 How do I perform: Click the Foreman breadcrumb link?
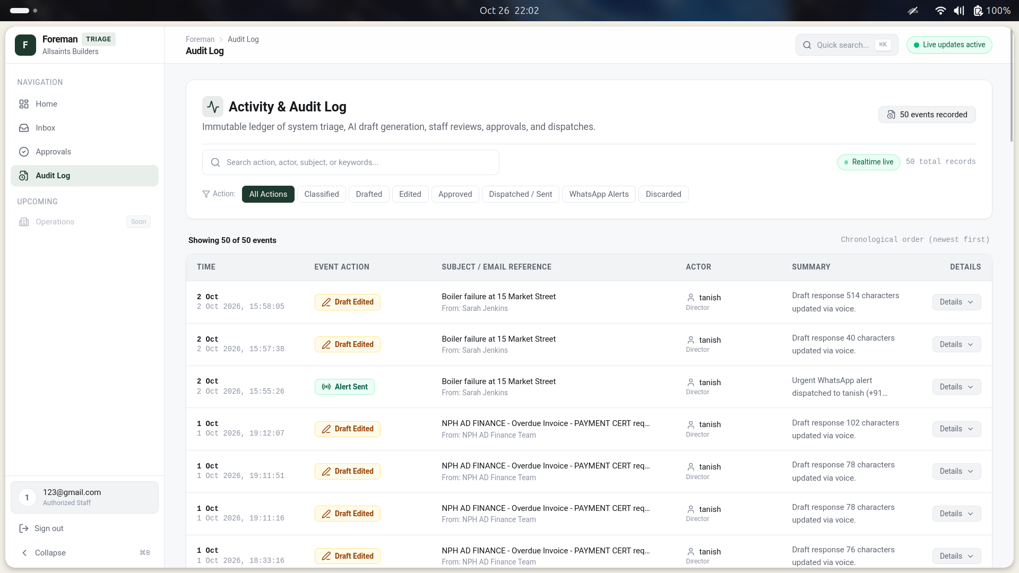(x=200, y=39)
